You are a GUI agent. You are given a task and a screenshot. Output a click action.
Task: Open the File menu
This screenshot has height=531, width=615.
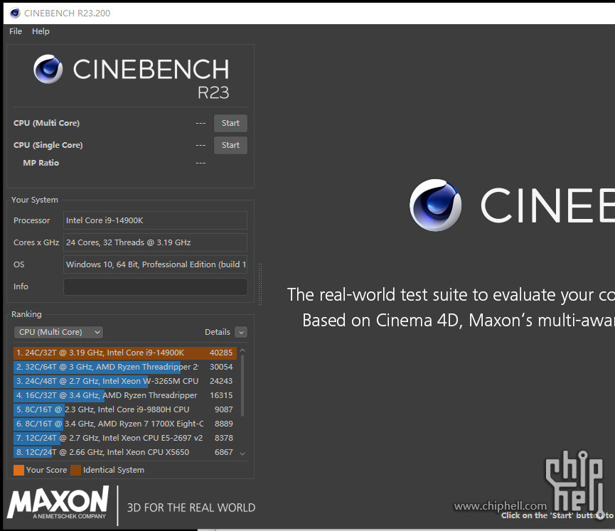[16, 31]
